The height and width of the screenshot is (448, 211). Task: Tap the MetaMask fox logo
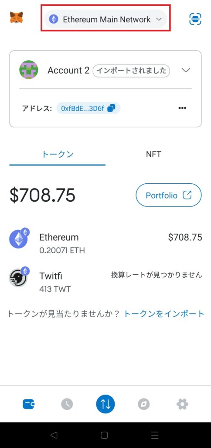tap(16, 17)
